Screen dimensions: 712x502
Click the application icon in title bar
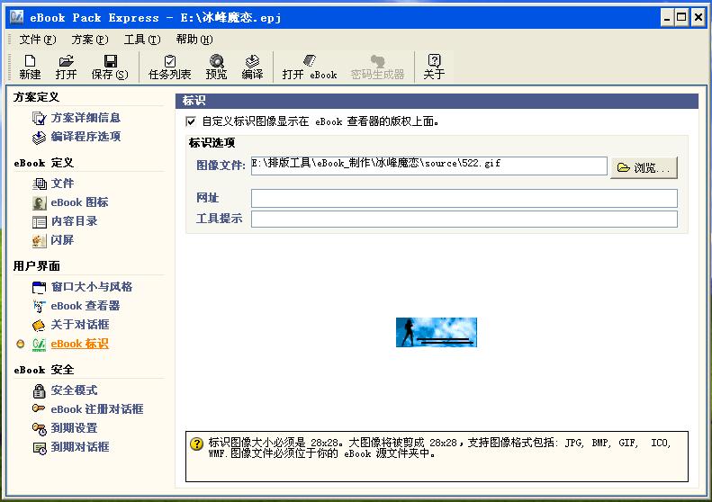point(17,17)
